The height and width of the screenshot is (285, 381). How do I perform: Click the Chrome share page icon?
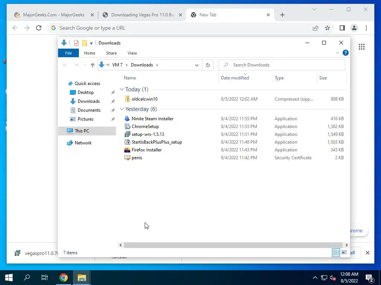pyautogui.click(x=316, y=28)
